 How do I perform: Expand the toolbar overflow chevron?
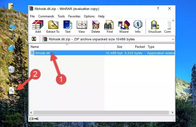(x=173, y=20)
